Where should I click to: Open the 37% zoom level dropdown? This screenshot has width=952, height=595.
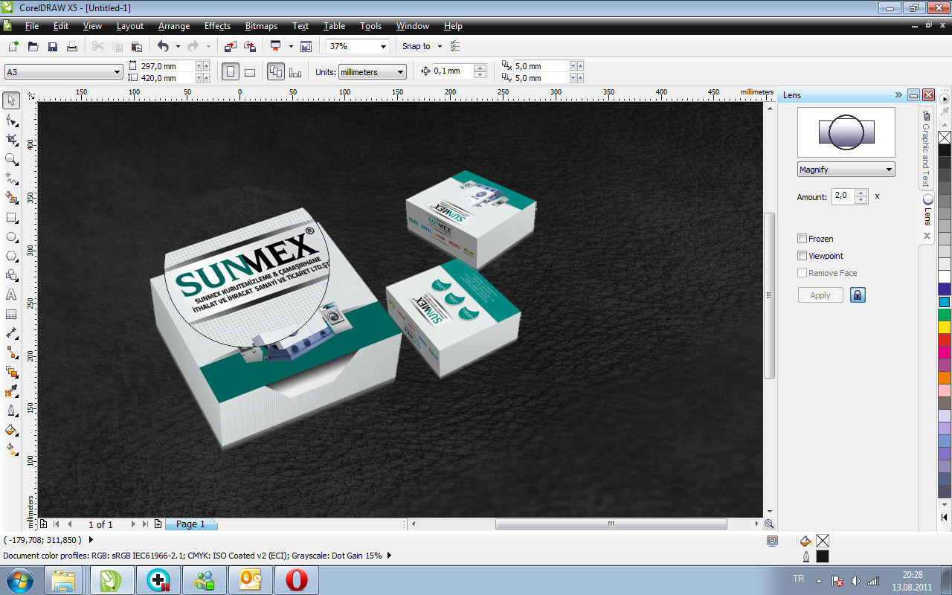tap(384, 46)
